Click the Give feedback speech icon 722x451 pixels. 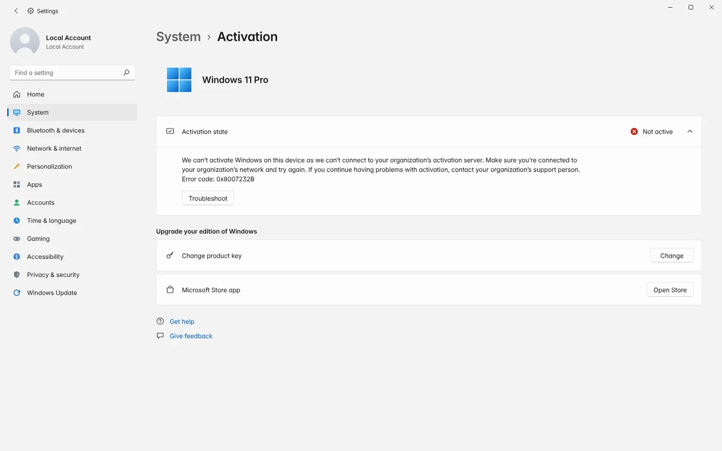point(160,336)
